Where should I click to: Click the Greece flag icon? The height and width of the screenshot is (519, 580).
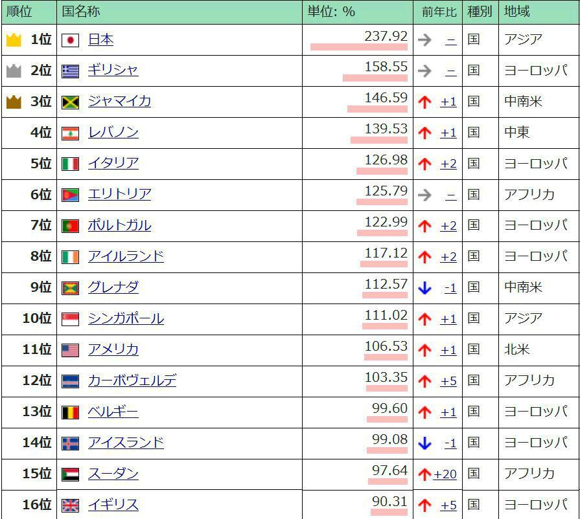[x=70, y=71]
